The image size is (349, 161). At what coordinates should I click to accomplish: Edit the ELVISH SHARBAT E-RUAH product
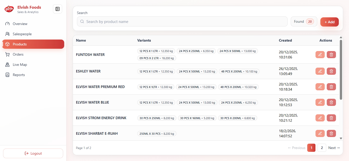[320, 133]
